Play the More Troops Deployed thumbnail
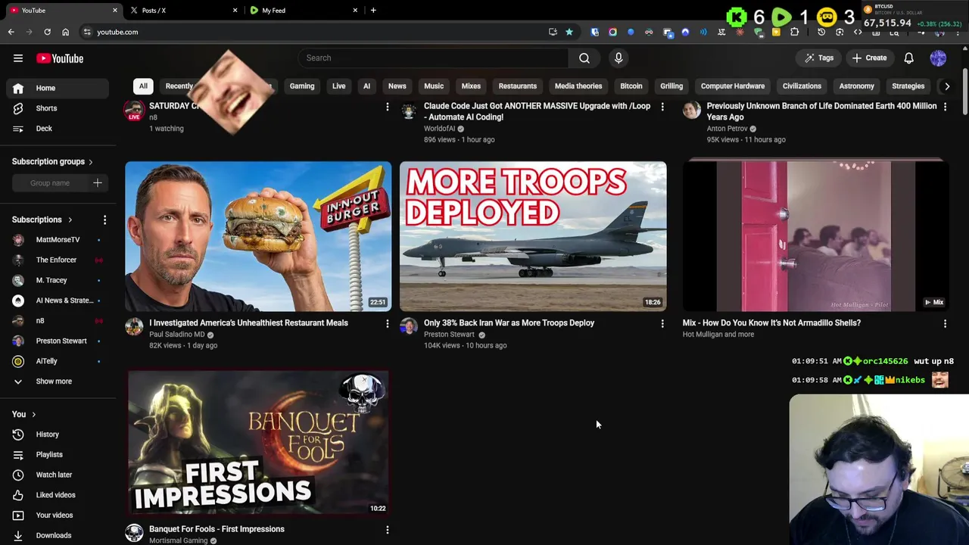The image size is (969, 545). click(533, 236)
